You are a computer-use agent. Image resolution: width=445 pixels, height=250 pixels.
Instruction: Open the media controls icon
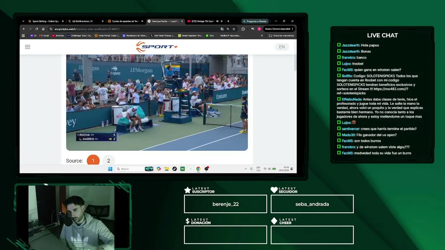[x=253, y=29]
